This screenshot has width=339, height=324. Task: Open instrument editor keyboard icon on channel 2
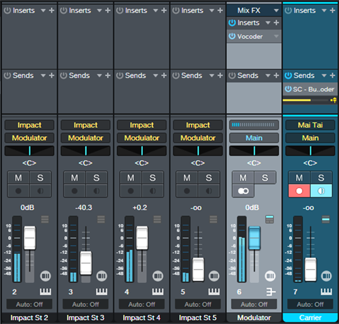pos(45,292)
